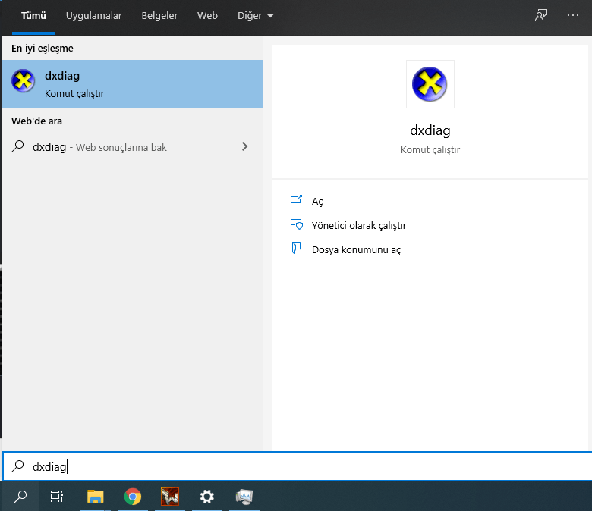Click into the dxdiag search field

coord(297,466)
